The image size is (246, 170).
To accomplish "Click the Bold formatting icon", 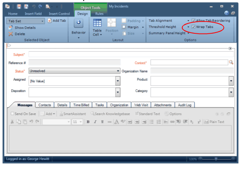I will tap(88, 122).
